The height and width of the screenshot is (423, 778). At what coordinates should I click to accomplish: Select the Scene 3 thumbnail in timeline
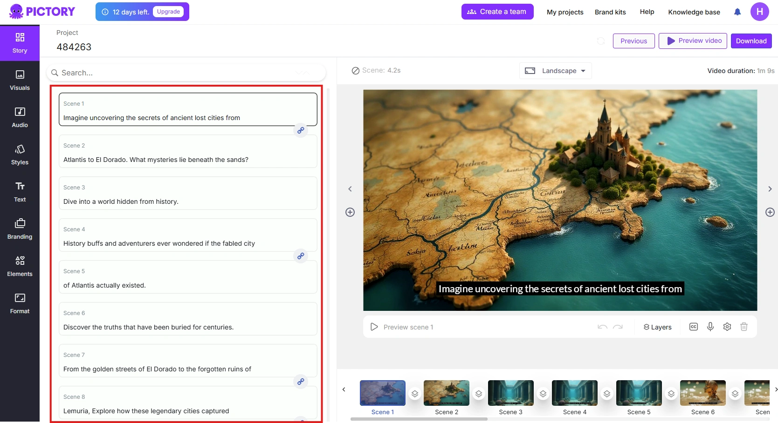(x=510, y=393)
